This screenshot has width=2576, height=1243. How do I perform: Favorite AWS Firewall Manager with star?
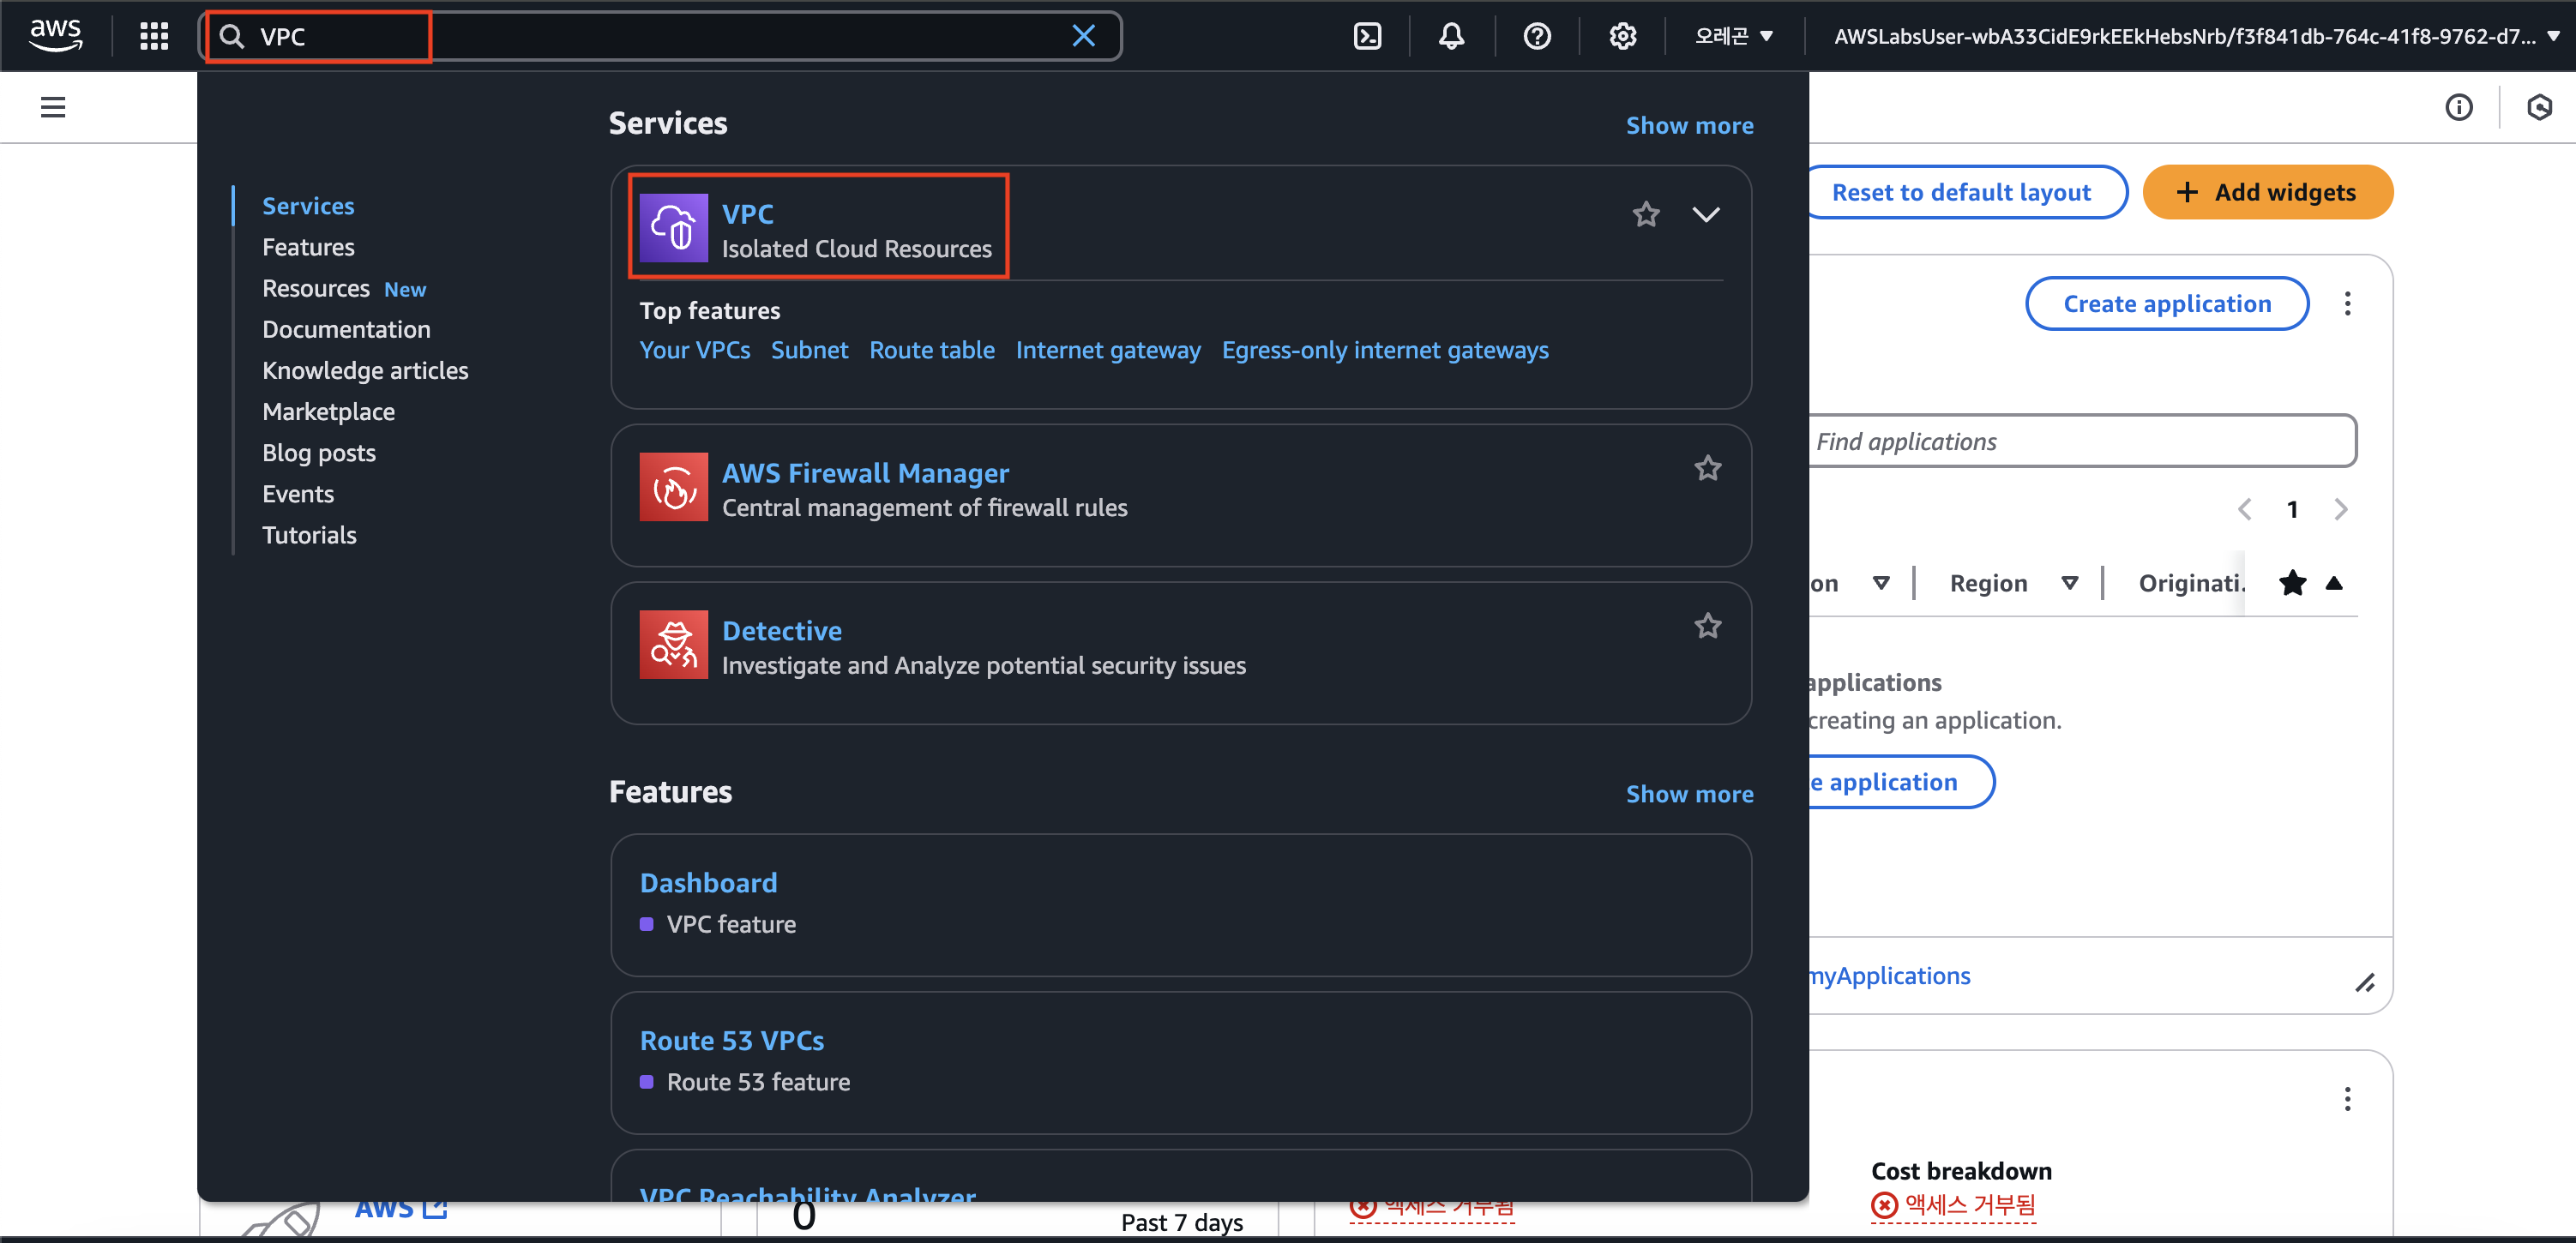[1708, 468]
